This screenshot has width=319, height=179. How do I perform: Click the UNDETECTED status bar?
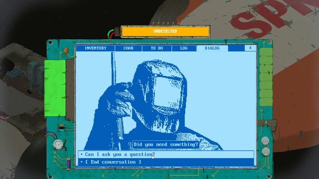point(165,31)
